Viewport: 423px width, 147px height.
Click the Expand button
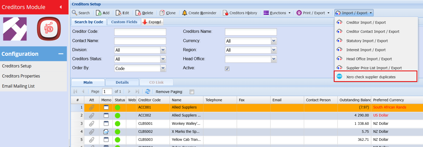152,22
